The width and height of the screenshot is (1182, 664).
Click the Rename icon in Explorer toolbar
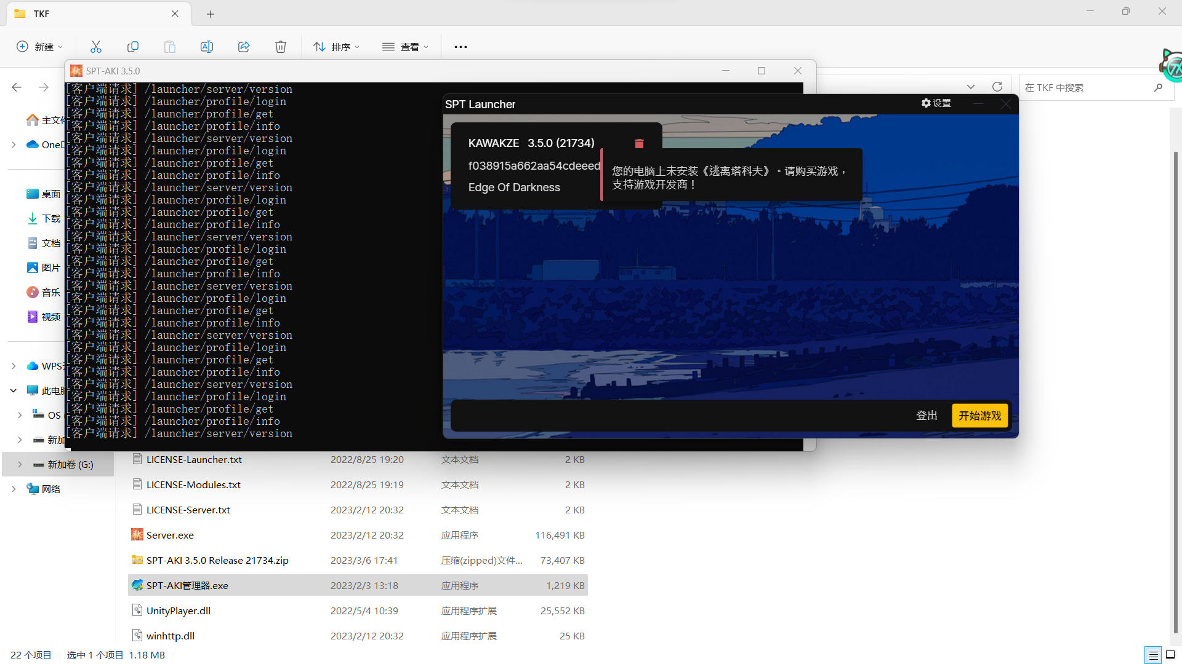pyautogui.click(x=207, y=47)
